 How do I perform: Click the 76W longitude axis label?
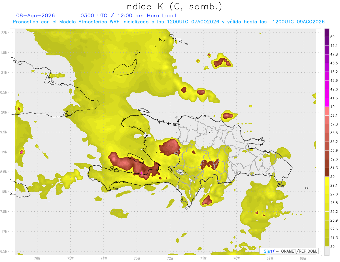coord(37,258)
